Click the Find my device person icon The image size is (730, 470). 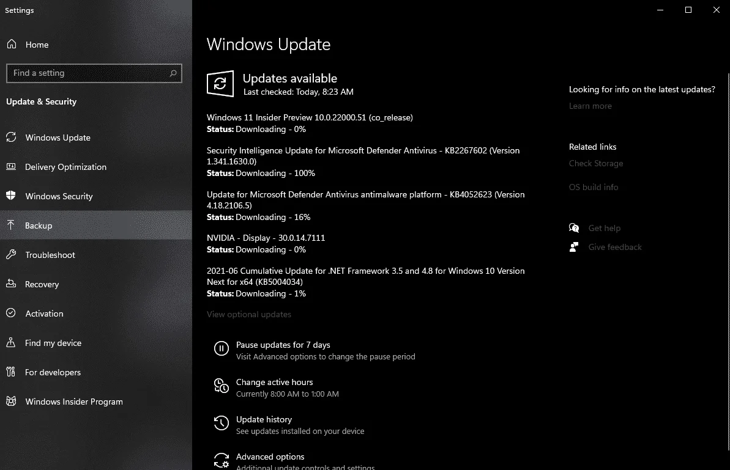click(11, 343)
